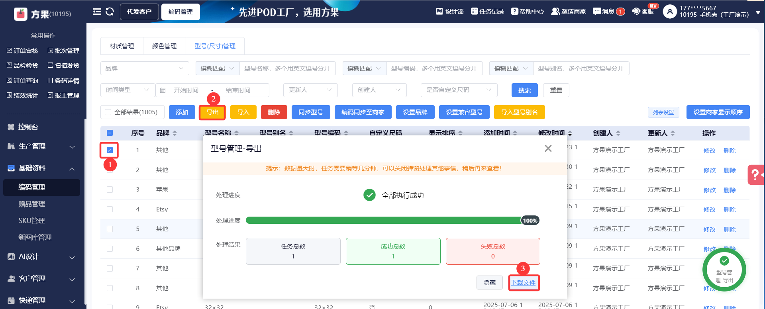Click the 列表设置 button

[663, 112]
